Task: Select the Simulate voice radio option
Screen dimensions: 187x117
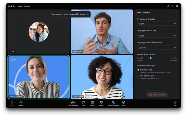Action: point(138,70)
